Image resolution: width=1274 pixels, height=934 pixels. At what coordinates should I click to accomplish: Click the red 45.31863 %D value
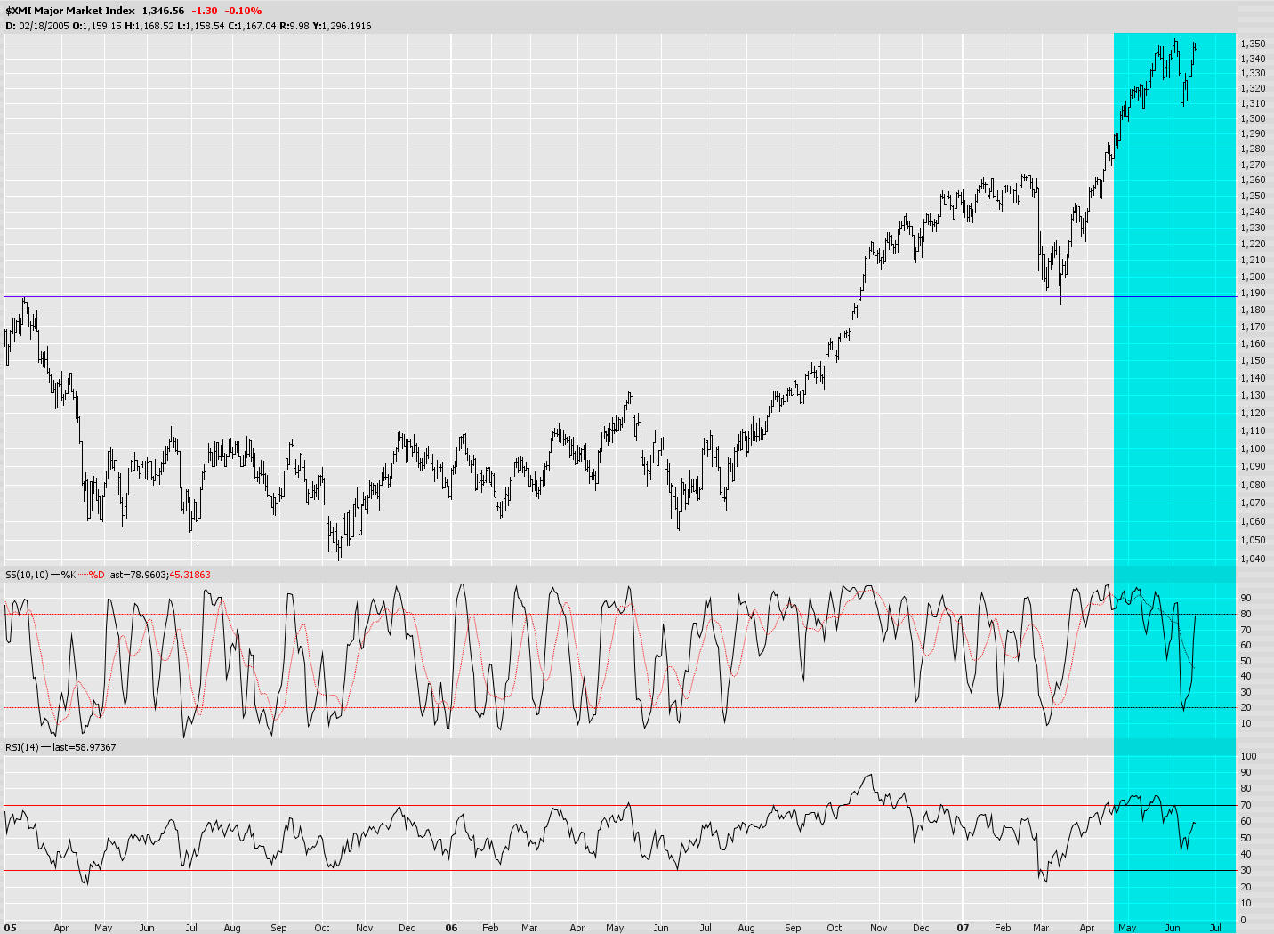189,575
